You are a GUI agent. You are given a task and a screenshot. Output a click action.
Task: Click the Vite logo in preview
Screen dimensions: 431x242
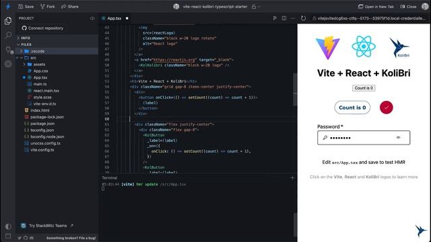point(328,48)
